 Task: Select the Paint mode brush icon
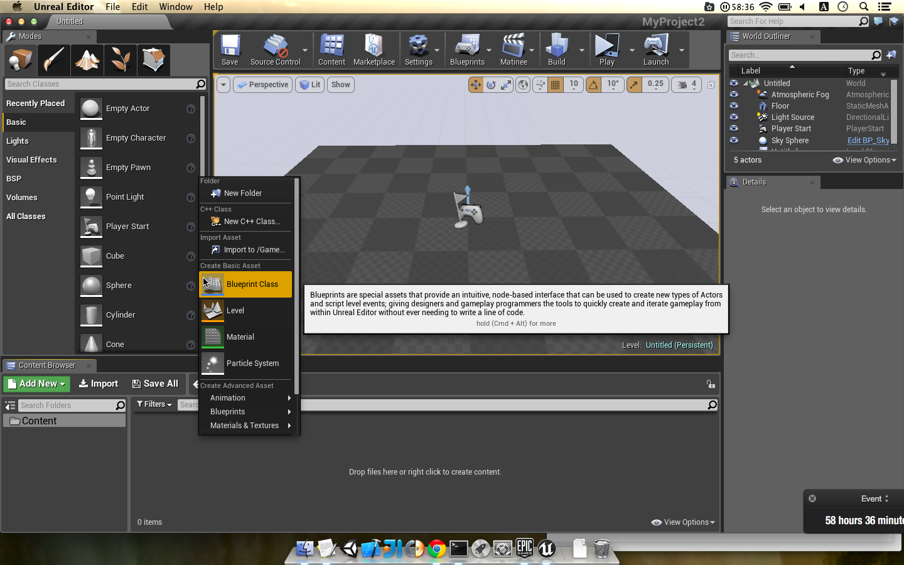click(x=54, y=60)
